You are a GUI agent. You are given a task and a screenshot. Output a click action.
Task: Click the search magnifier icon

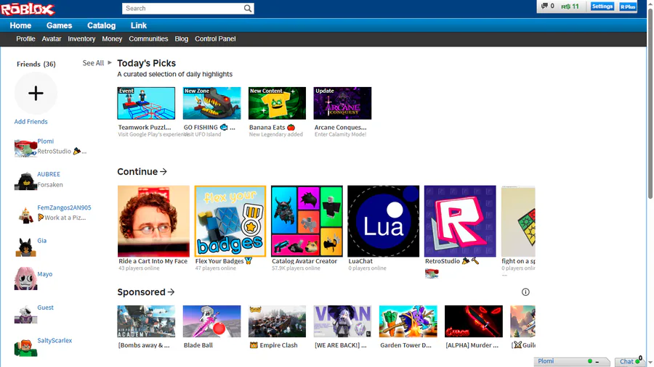[x=247, y=8]
